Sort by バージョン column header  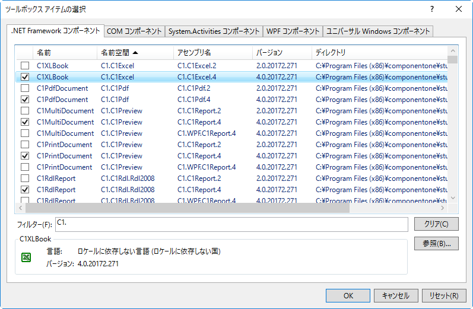coord(282,52)
